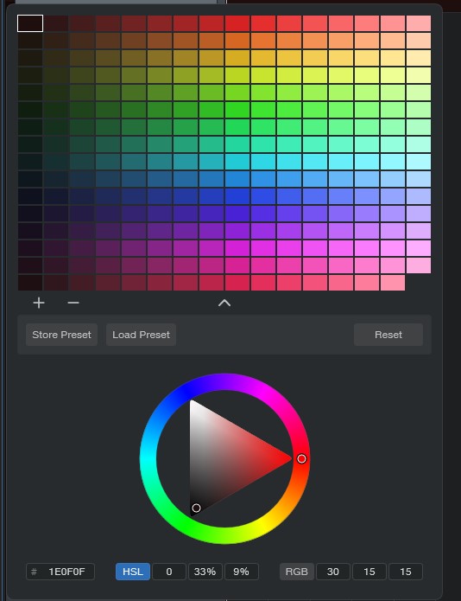The width and height of the screenshot is (461, 601).
Task: Click the yellow area of the hue ring
Action: pos(266,524)
